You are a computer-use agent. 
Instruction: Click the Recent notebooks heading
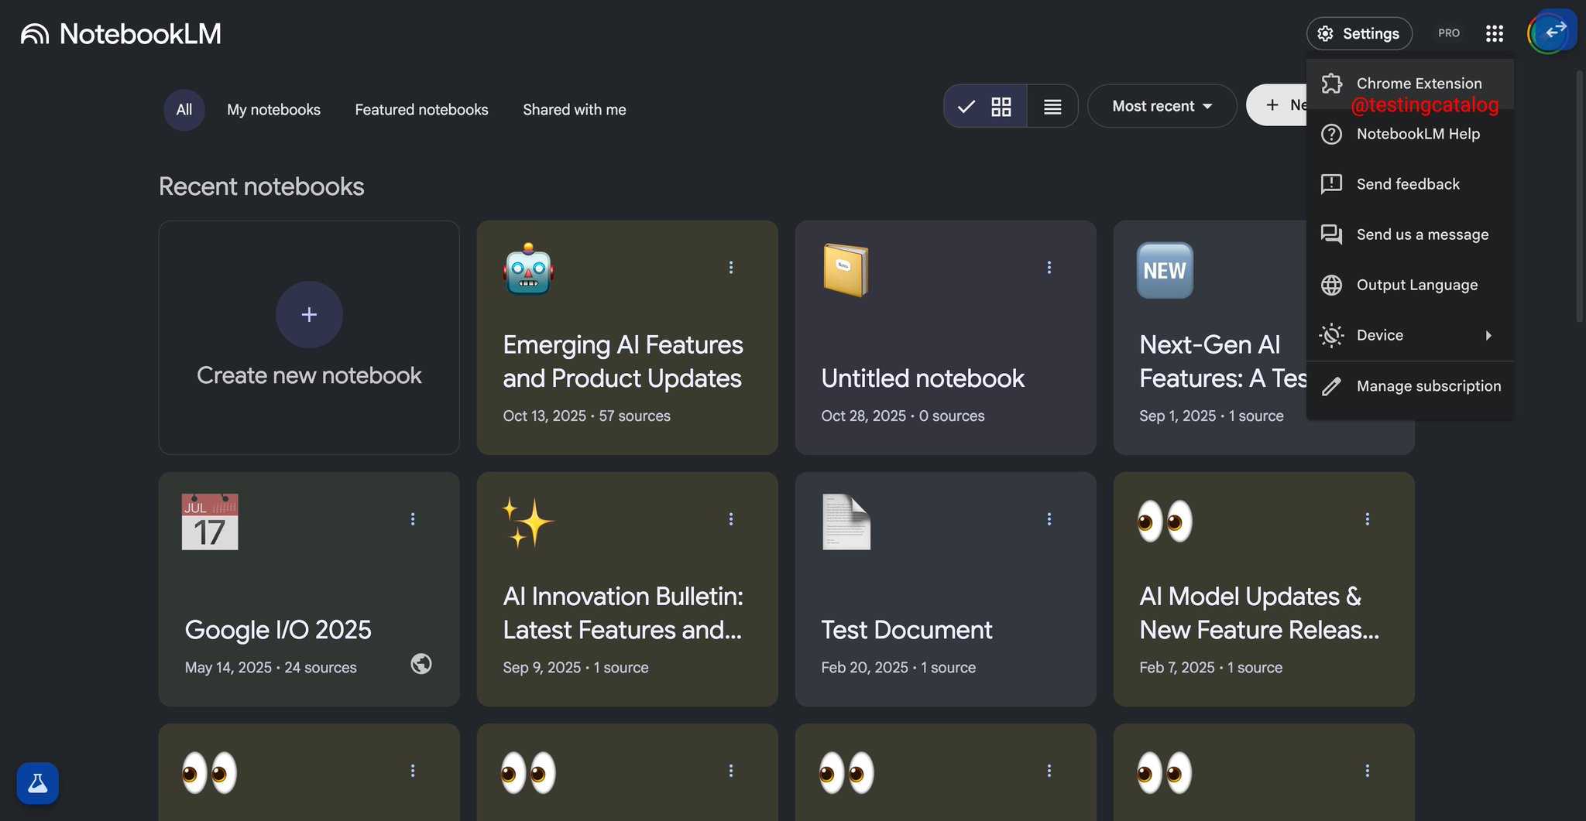[261, 186]
